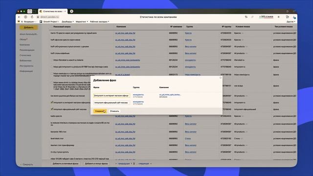Open the 'Кресла' group link in the first row
This screenshot has height=176, width=313.
[188, 33]
